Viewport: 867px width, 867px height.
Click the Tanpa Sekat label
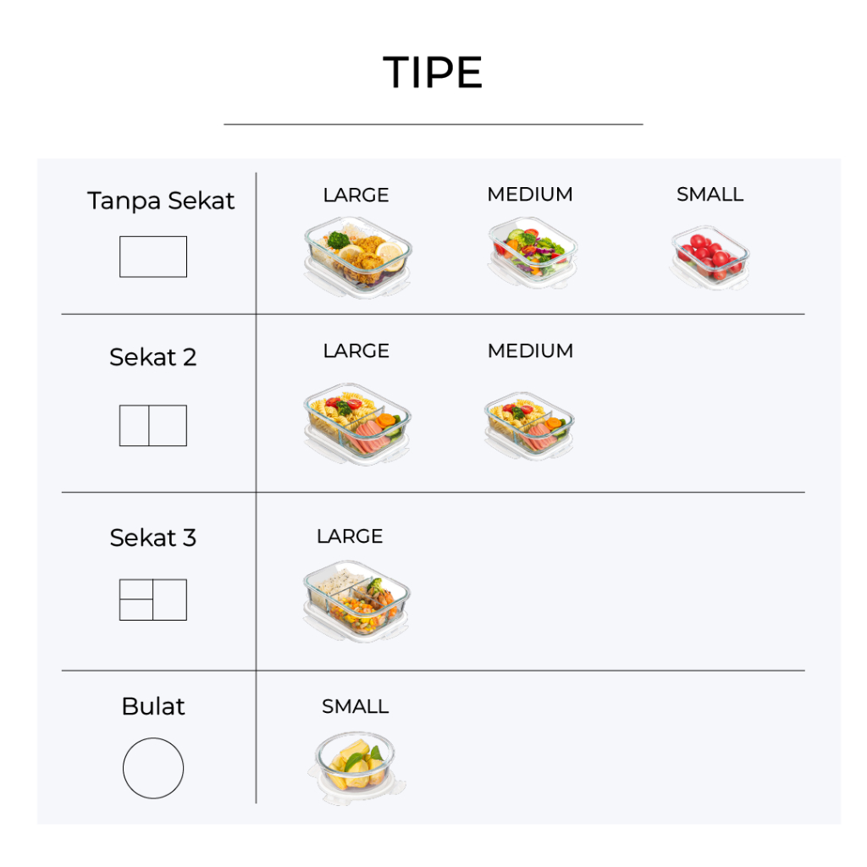click(161, 201)
